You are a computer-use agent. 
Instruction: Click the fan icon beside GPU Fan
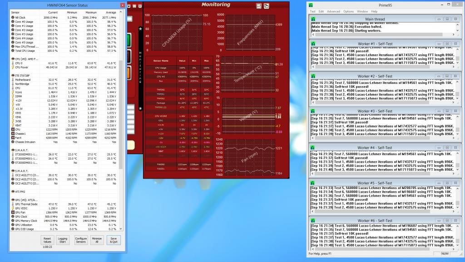pyautogui.click(x=13, y=212)
